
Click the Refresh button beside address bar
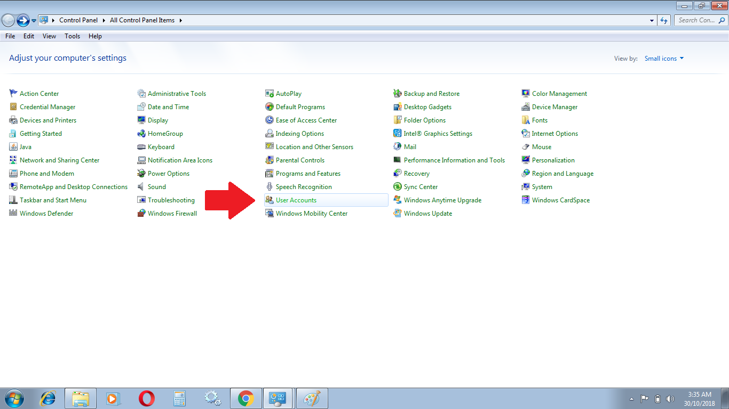(x=664, y=20)
